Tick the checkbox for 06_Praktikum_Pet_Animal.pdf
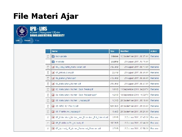Image resolution: width=182 pixels, height=137 pixels. pyautogui.click(x=48, y=123)
